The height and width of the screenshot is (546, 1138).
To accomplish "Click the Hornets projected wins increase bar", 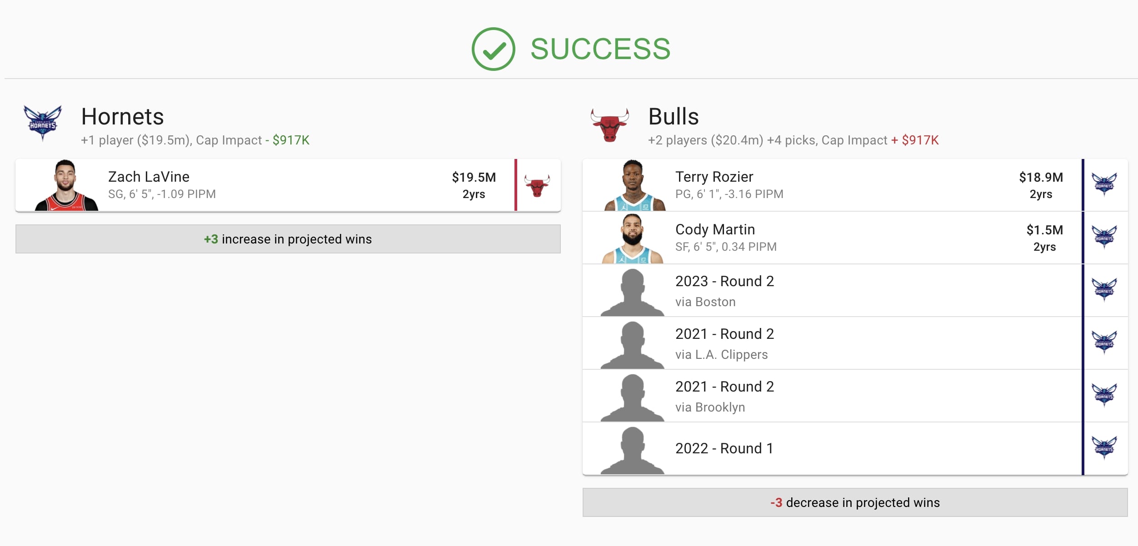I will click(x=288, y=239).
